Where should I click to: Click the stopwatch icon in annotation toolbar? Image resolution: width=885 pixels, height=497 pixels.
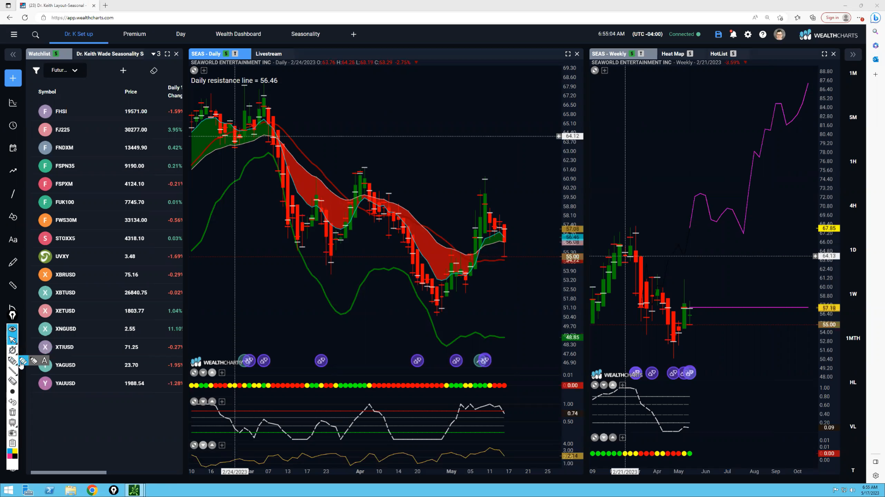pos(12,350)
